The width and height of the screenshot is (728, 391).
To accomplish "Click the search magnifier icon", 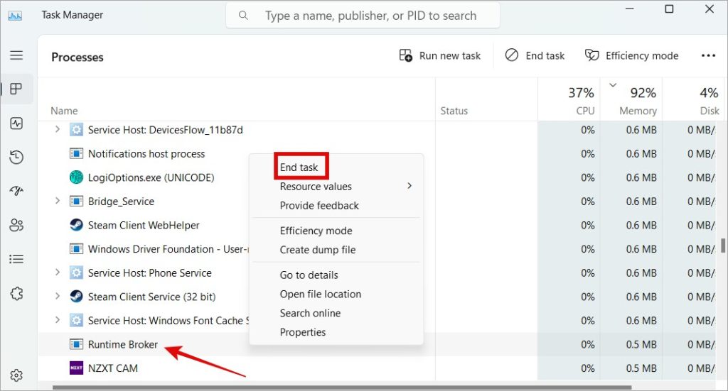I will [x=243, y=16].
